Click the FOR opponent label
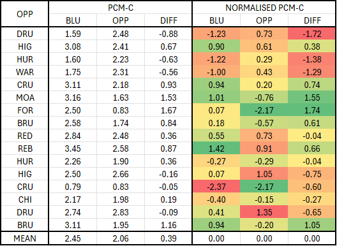The height and width of the screenshot is (246, 337). point(25,110)
